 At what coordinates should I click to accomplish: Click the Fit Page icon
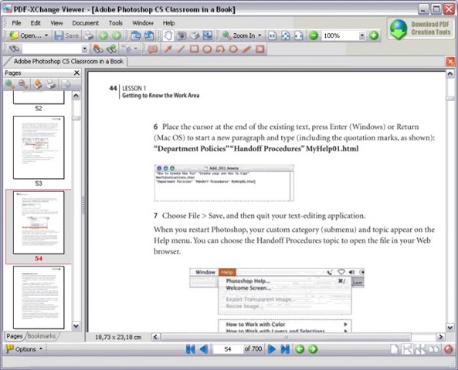pos(285,35)
